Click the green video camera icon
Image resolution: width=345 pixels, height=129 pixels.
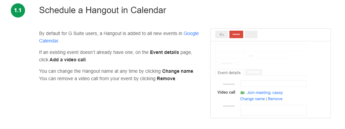pyautogui.click(x=243, y=93)
